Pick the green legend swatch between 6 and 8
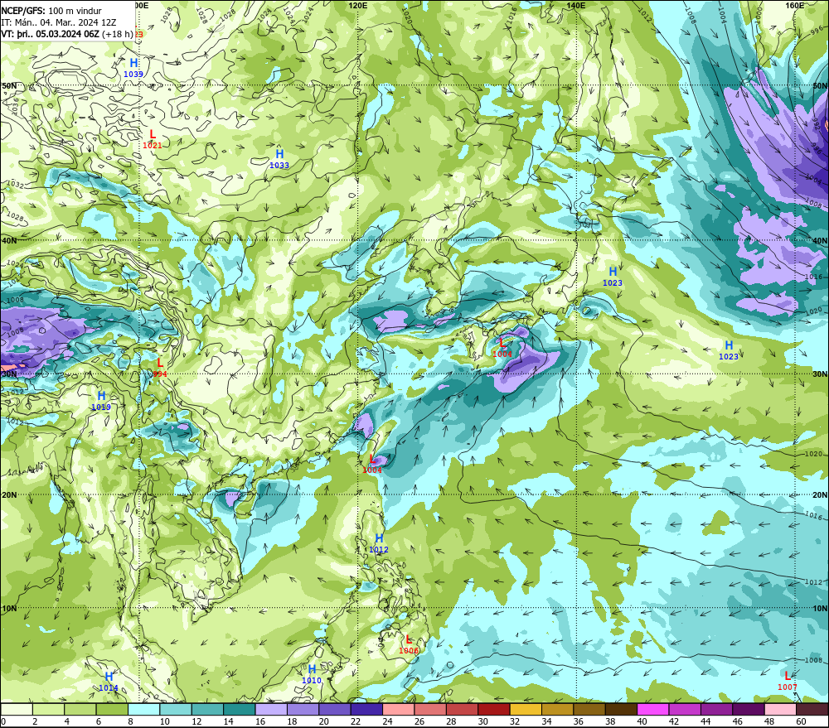 112,709
